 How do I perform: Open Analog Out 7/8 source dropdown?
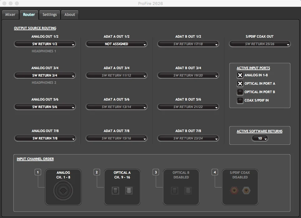(x=45, y=138)
